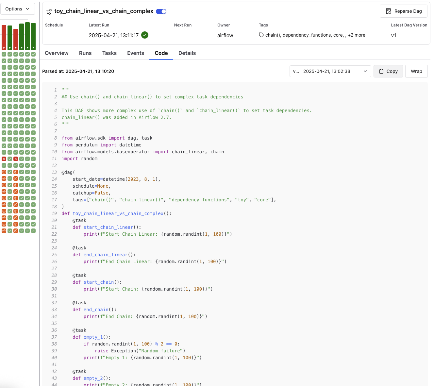Select the Details tab
Screen dimensions: 434x388
(187, 53)
